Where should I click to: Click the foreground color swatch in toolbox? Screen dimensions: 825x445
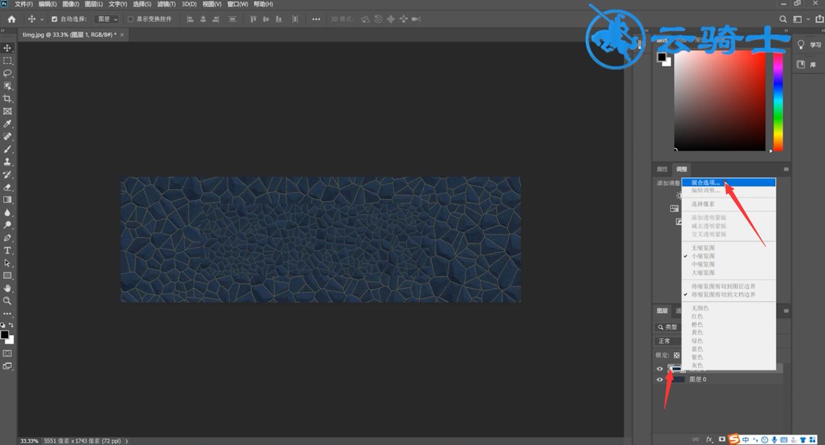tap(5, 335)
